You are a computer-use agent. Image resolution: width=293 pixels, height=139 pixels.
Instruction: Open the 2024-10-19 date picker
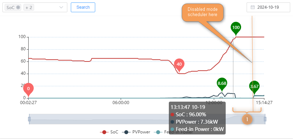[x=268, y=7]
